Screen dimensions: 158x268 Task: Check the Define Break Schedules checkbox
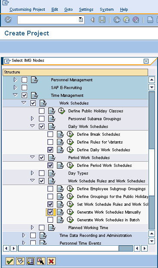coord(50,134)
